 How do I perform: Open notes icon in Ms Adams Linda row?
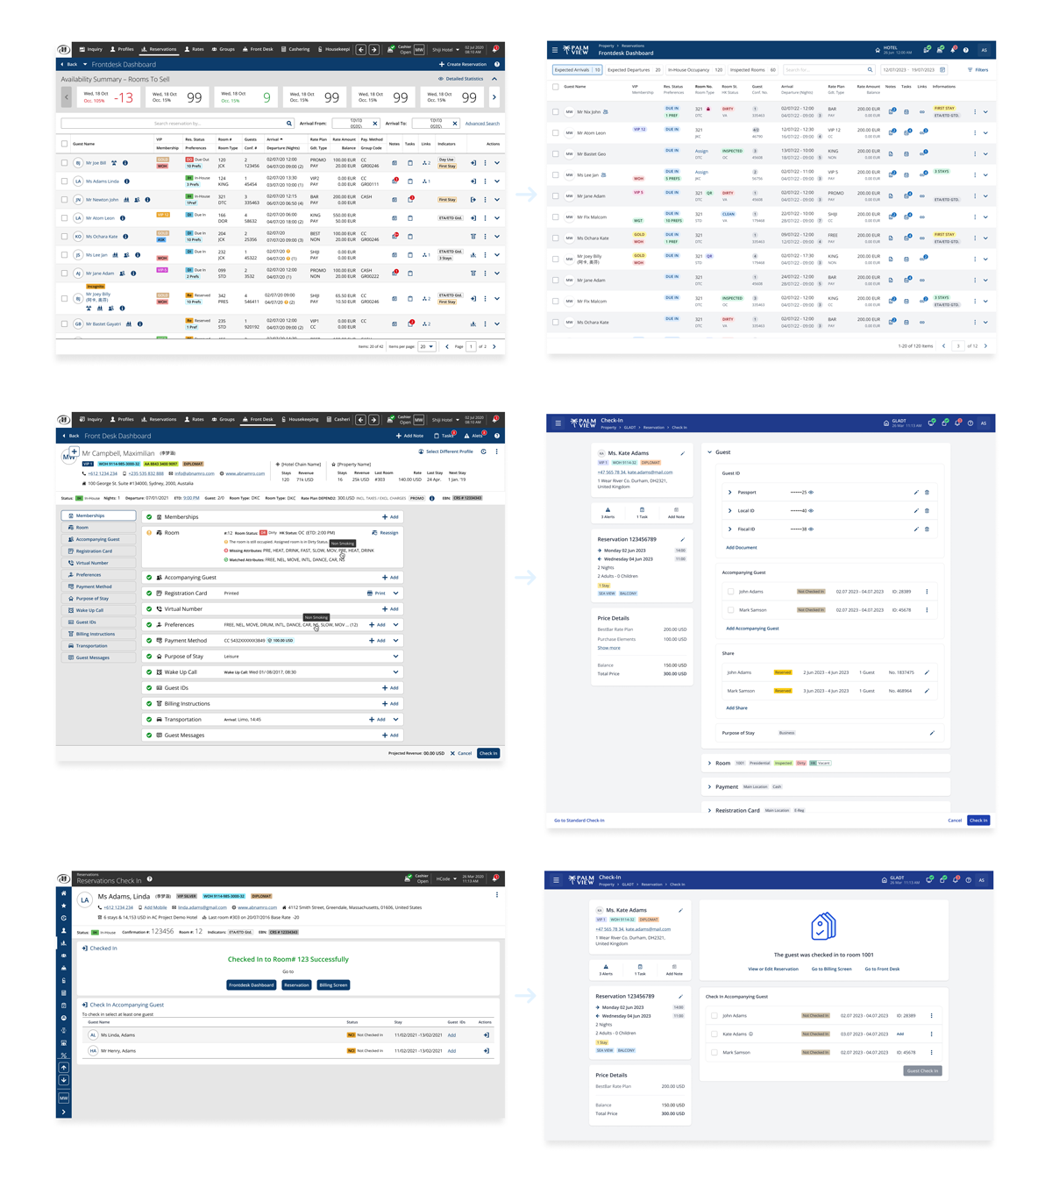[x=394, y=181]
